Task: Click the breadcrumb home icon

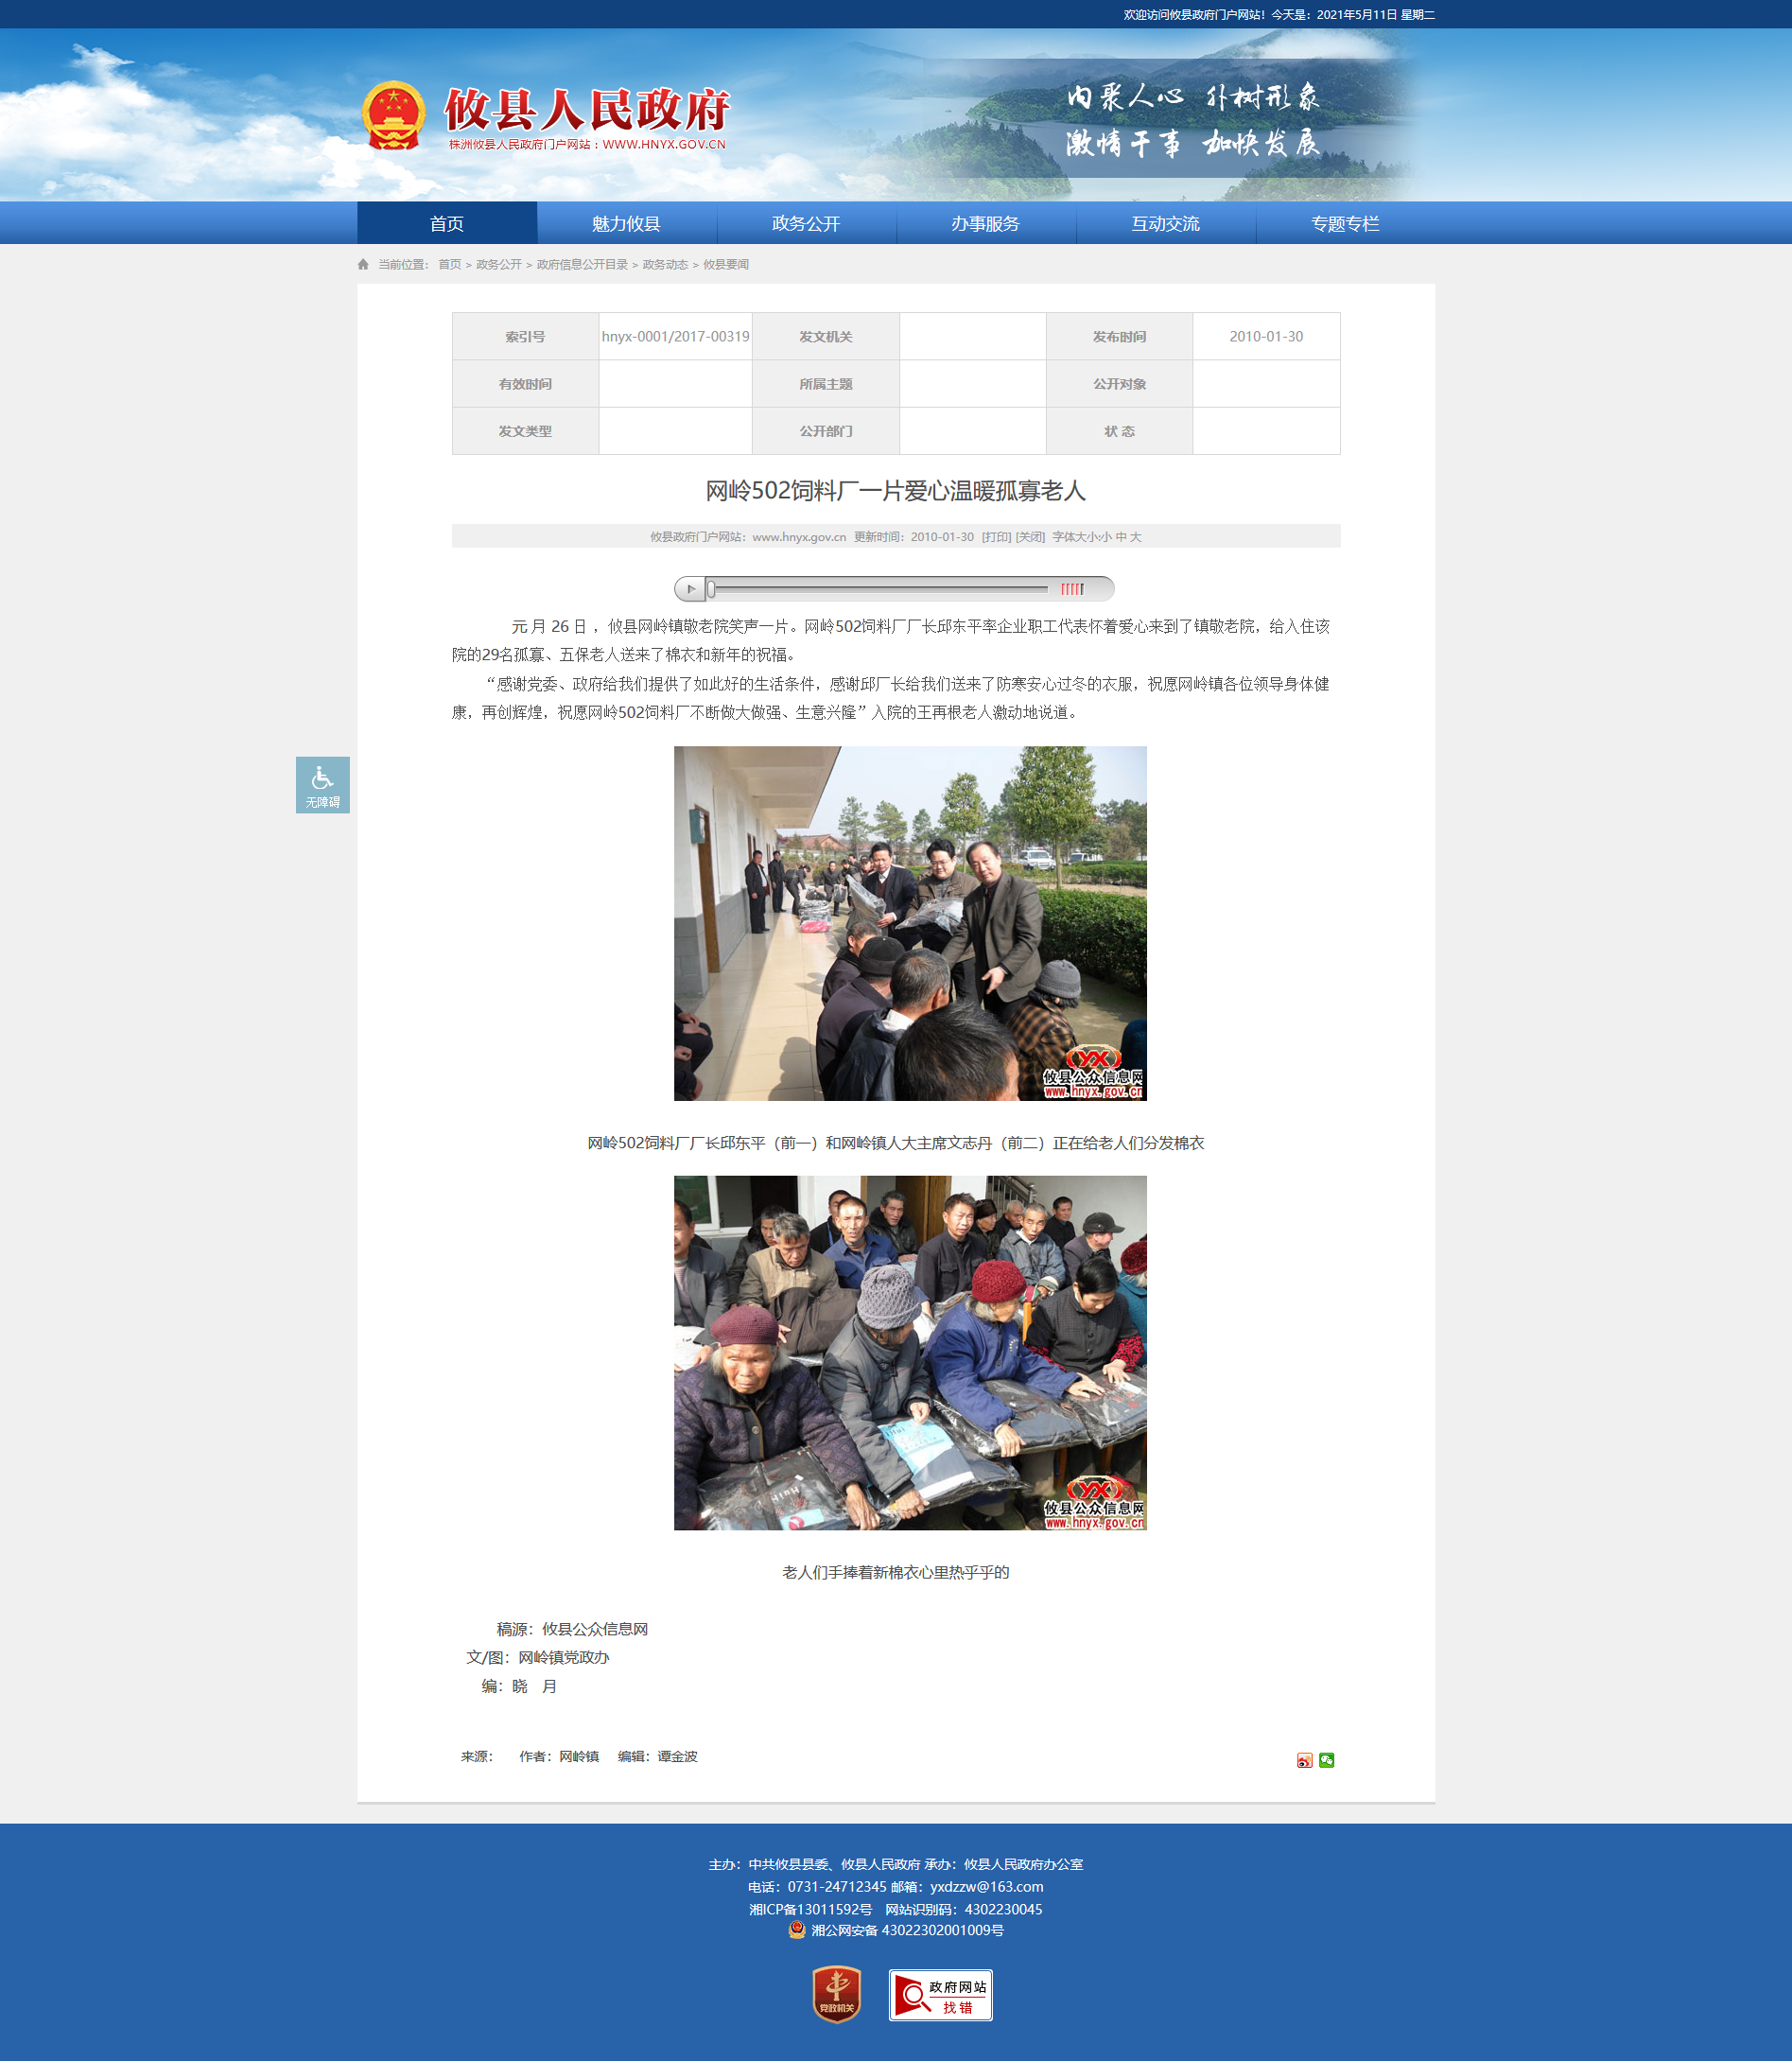Action: pos(363,264)
